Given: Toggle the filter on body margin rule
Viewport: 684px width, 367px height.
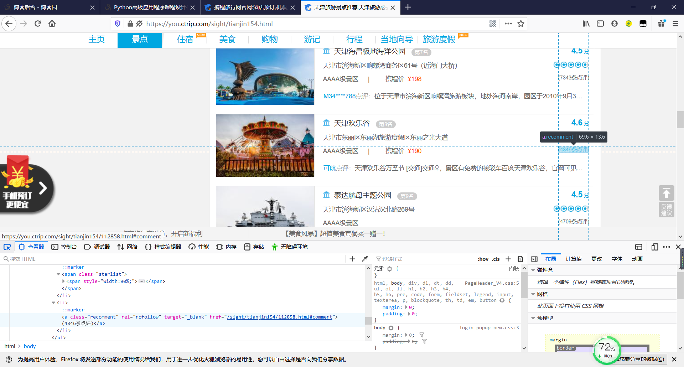Looking at the screenshot, I should pos(422,335).
